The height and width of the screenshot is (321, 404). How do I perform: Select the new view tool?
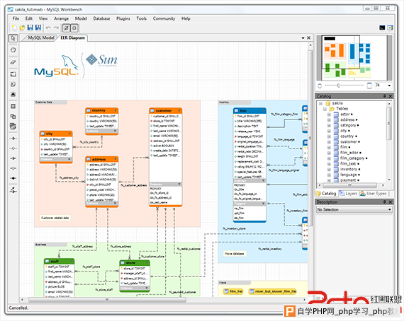tap(13, 117)
